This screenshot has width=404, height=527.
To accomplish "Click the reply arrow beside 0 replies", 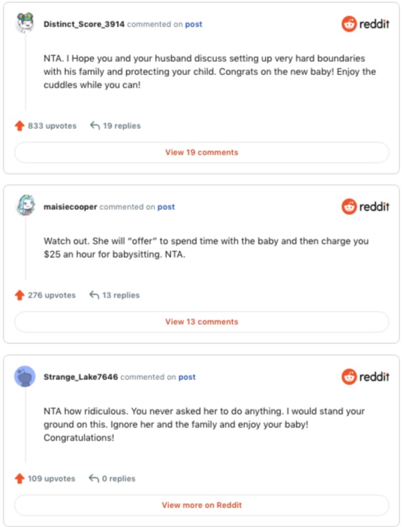I will (94, 478).
